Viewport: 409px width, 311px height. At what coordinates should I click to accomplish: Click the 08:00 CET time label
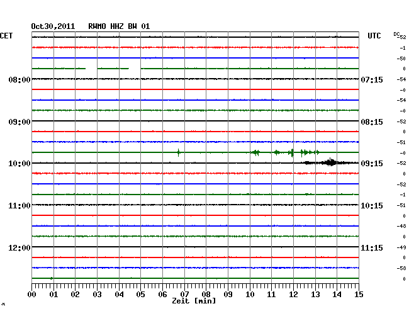coord(20,79)
